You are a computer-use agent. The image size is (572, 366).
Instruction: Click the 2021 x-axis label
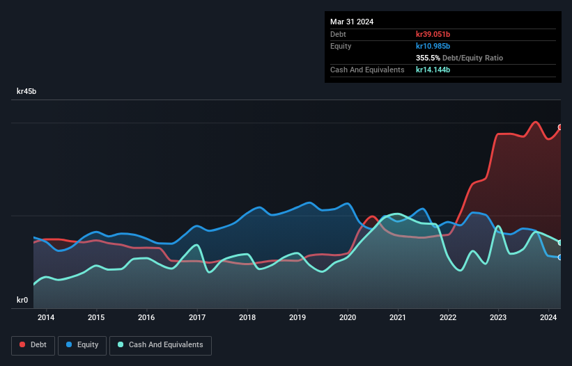[x=398, y=317]
